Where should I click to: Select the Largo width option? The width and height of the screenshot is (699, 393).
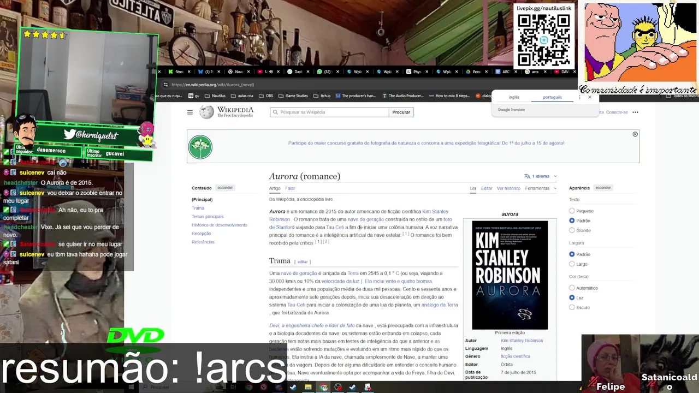pos(572,264)
